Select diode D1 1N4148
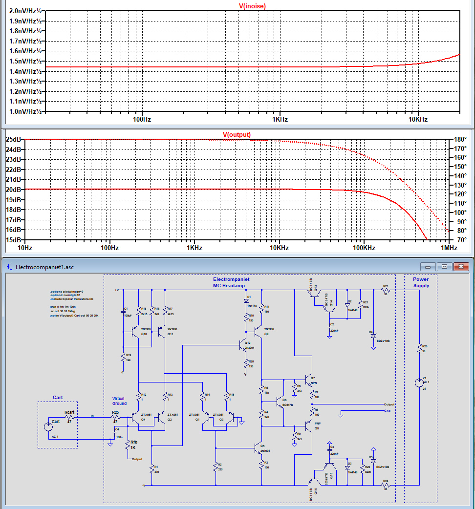This screenshot has width=475, height=509. 246,301
